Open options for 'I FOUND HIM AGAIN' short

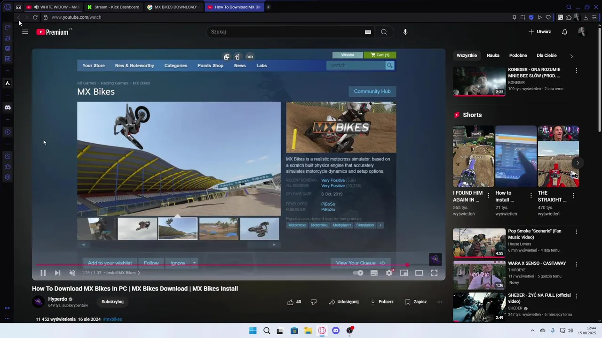click(x=488, y=195)
